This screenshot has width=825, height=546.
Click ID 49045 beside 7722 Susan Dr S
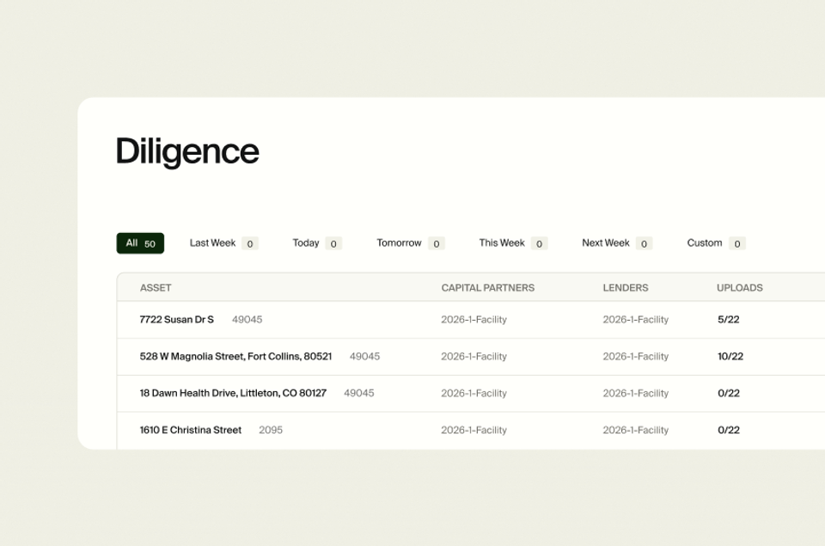[247, 320]
